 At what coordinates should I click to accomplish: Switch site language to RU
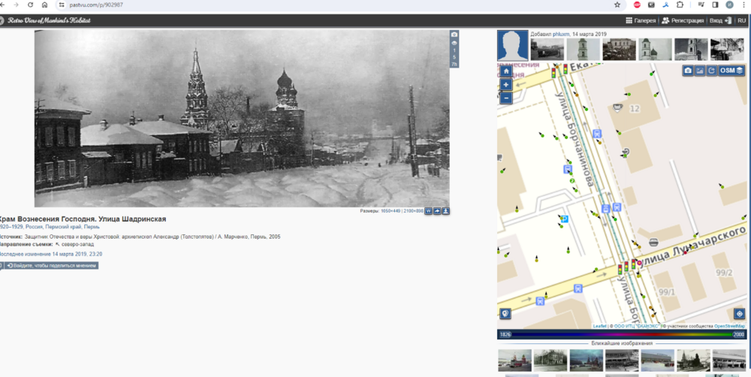pyautogui.click(x=741, y=20)
